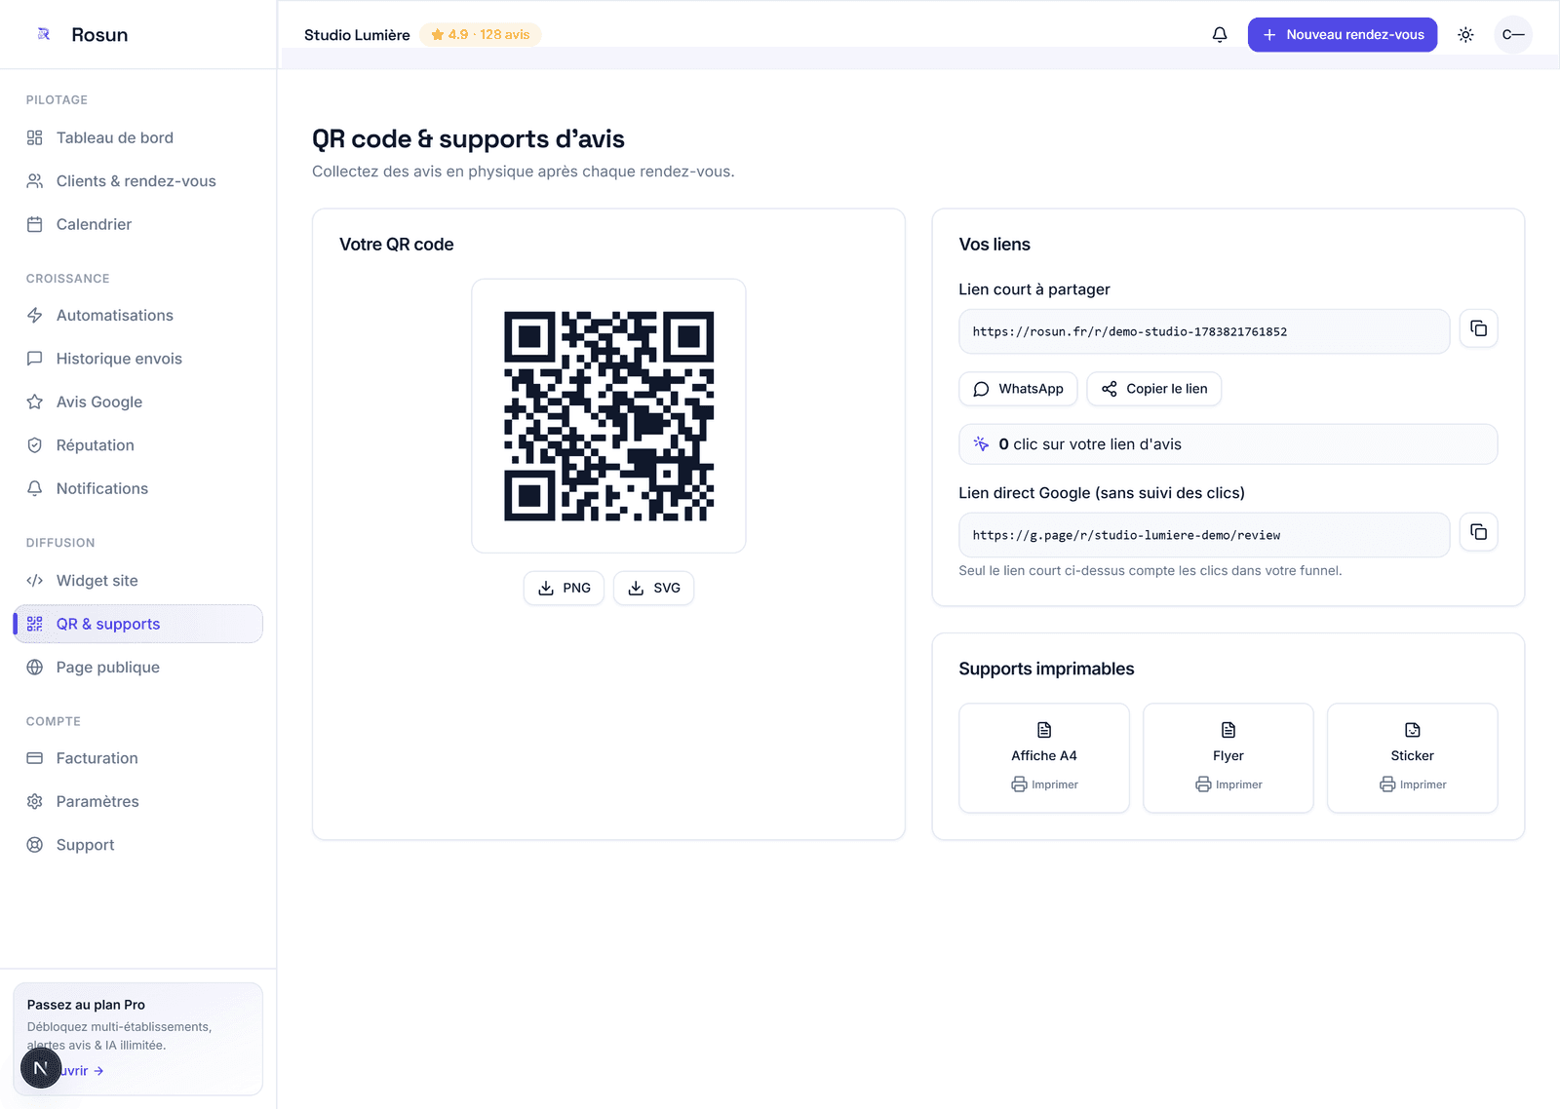
Task: Open the user avatar menu
Action: pos(1513,35)
